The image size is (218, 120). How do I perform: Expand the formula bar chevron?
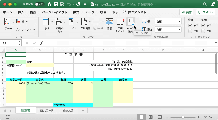(216, 43)
